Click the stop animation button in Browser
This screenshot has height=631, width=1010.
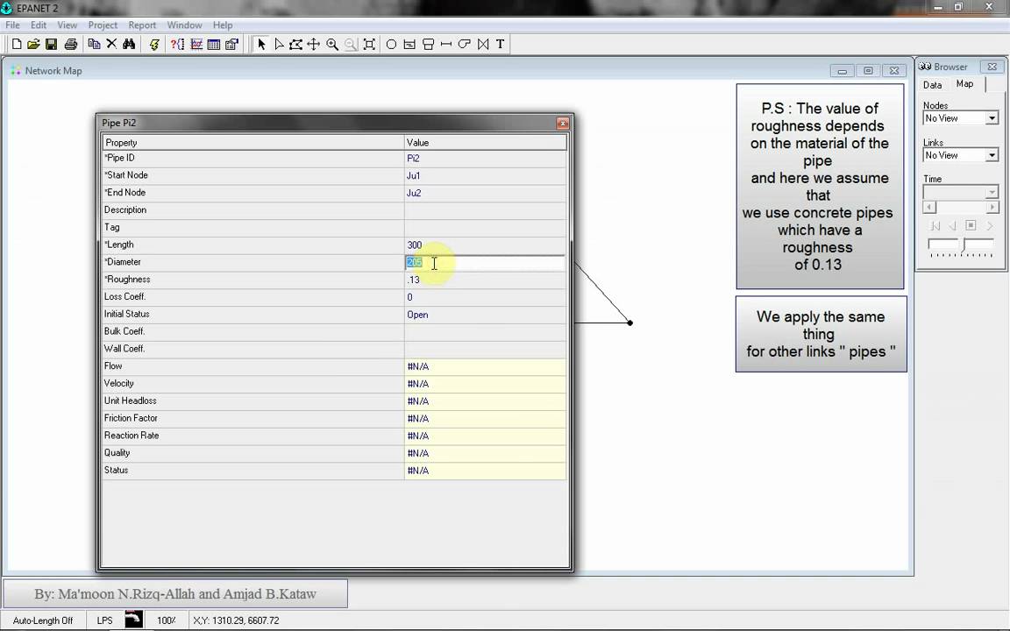pos(971,225)
